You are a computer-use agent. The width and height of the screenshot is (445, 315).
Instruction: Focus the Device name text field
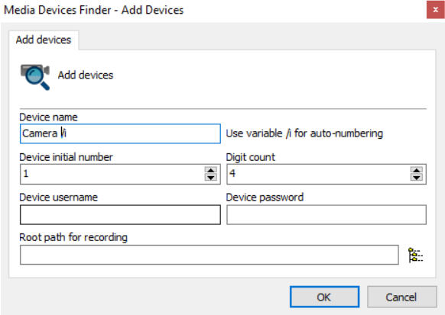(120, 133)
